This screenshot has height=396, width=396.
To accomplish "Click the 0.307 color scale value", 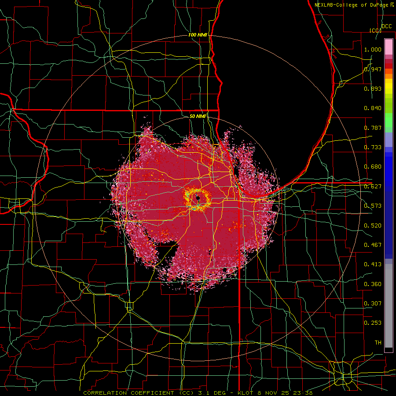I will point(373,304).
